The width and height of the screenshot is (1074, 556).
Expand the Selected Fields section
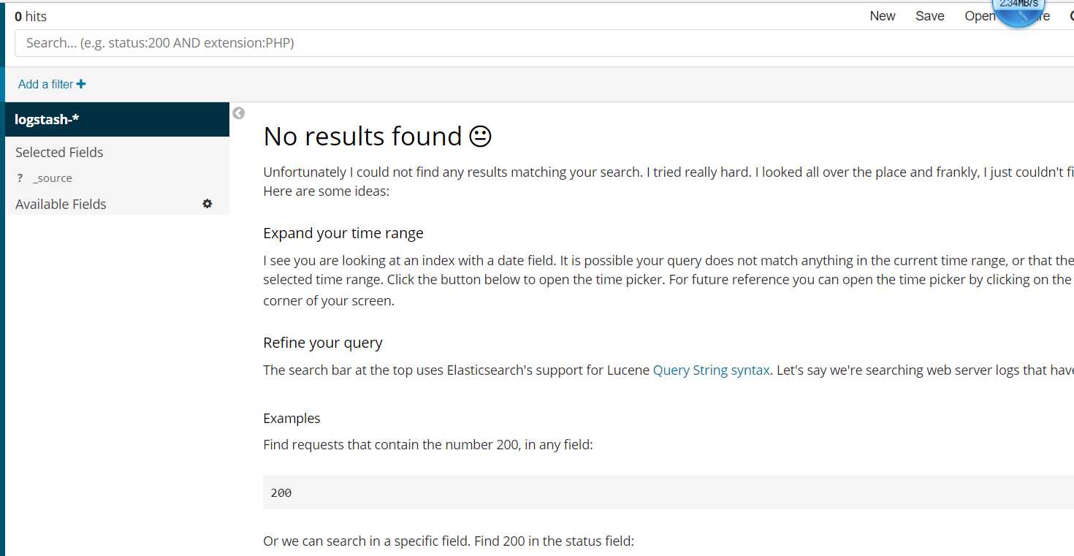pyautogui.click(x=59, y=153)
